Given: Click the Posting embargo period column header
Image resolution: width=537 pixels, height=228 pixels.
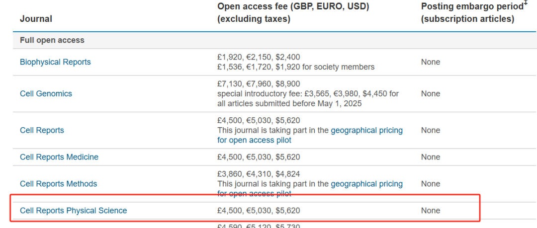Looking at the screenshot, I should point(474,13).
